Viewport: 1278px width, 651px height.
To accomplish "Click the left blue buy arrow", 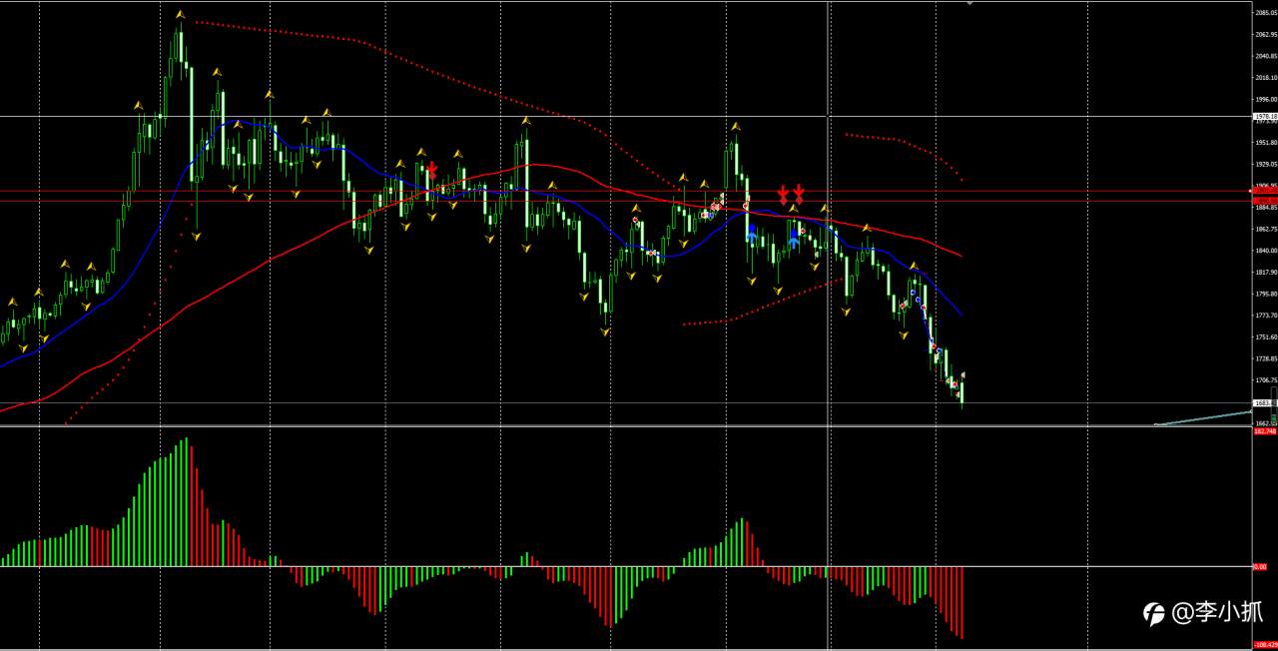I will pos(751,233).
